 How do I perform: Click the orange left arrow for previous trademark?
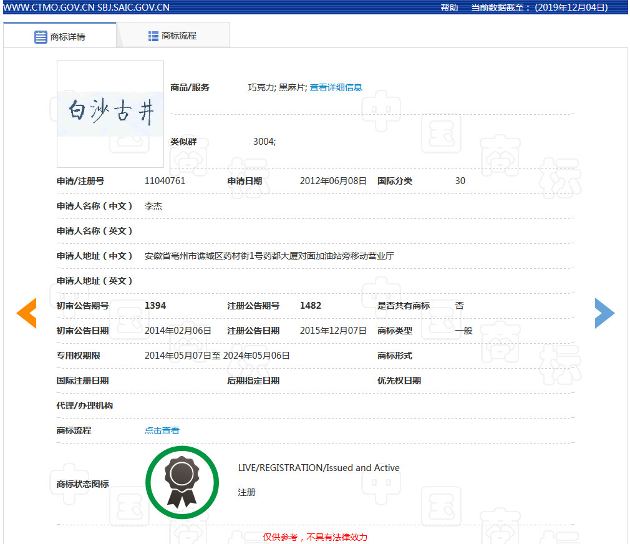(26, 313)
